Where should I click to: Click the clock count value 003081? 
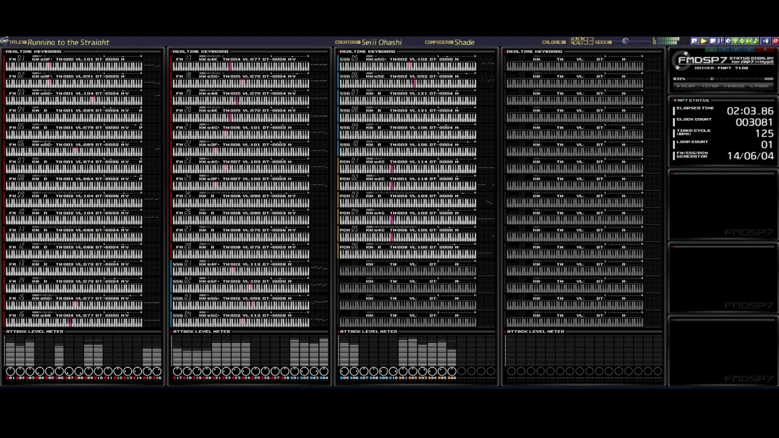(754, 122)
